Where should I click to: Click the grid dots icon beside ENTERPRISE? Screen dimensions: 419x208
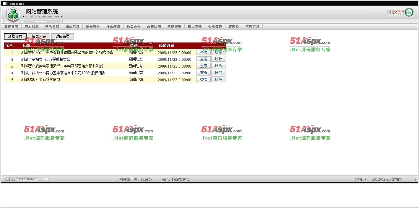[5, 4]
